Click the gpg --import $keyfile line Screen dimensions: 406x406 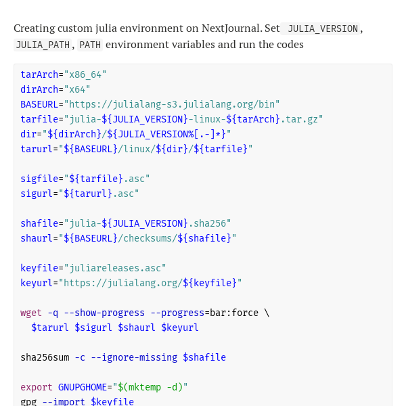[x=77, y=401]
